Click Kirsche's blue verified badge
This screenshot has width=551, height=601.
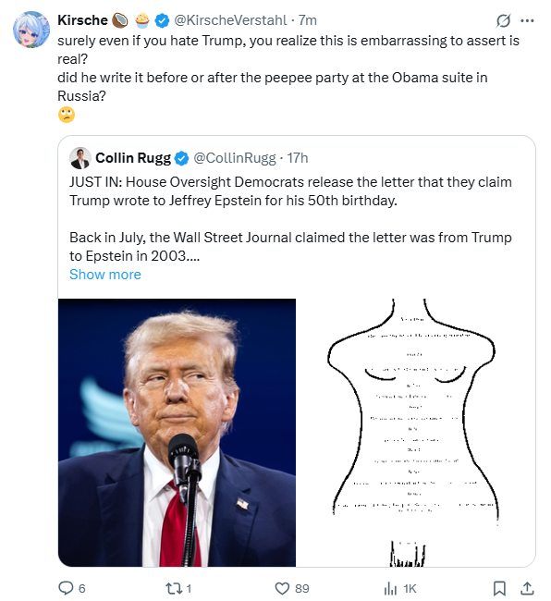(x=162, y=20)
